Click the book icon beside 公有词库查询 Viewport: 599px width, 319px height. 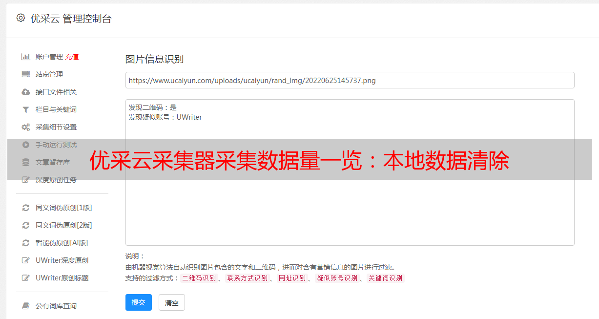click(x=26, y=306)
